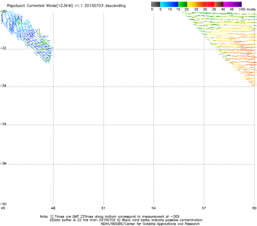The image size is (257, 226).
Task: Click the '10' label under the color bar
Action: click(x=170, y=9)
